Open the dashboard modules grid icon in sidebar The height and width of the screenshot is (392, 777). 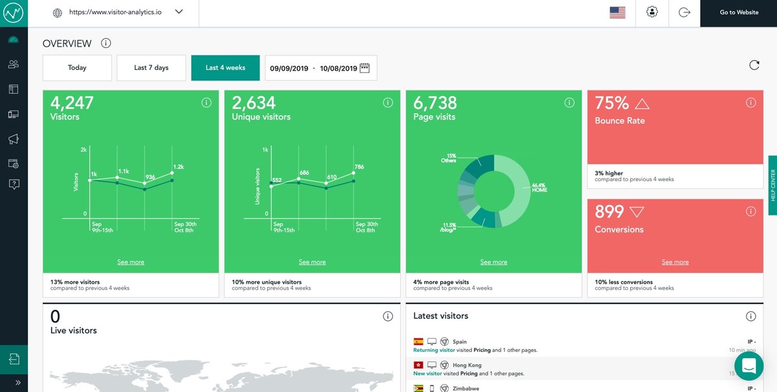pyautogui.click(x=13, y=89)
